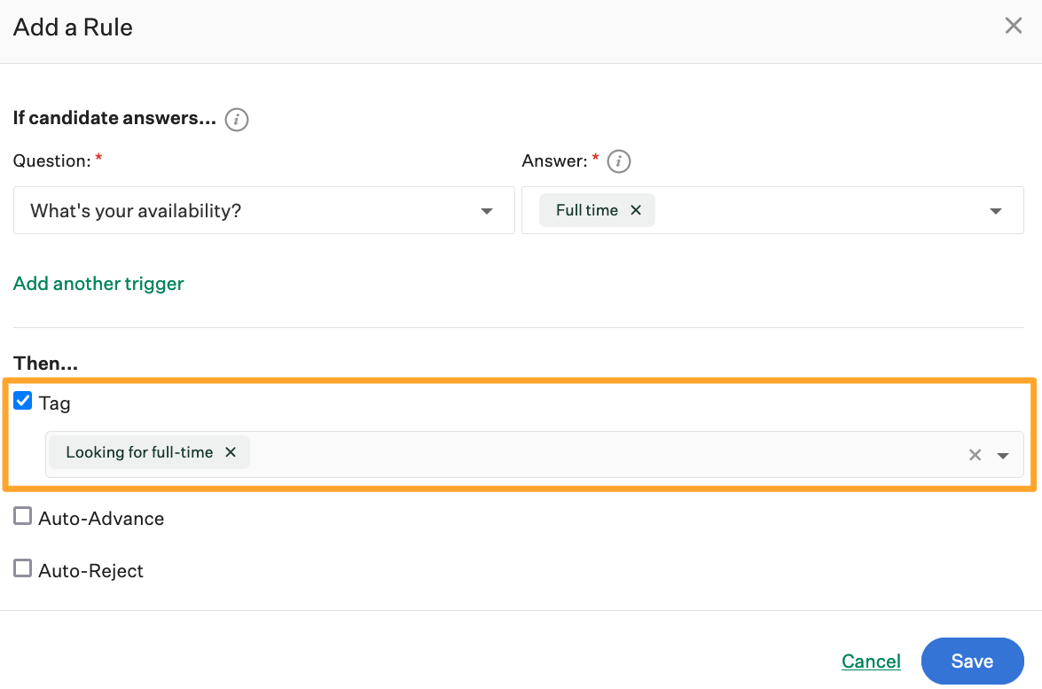The width and height of the screenshot is (1042, 689).
Task: Enable the Auto-Advance checkbox
Action: click(x=22, y=515)
